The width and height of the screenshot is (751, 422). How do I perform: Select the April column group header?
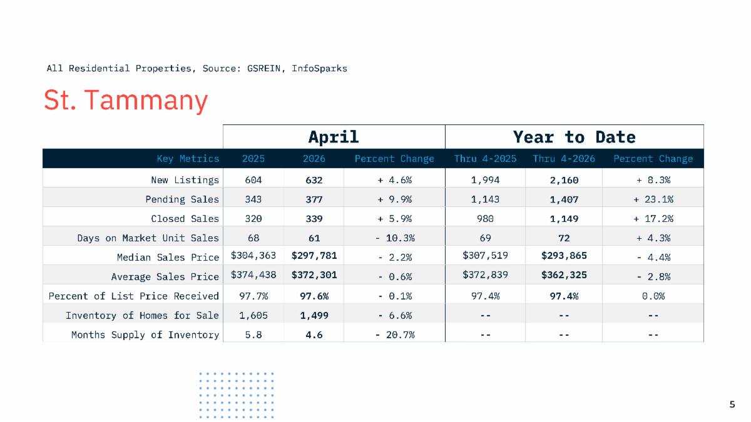click(x=334, y=136)
